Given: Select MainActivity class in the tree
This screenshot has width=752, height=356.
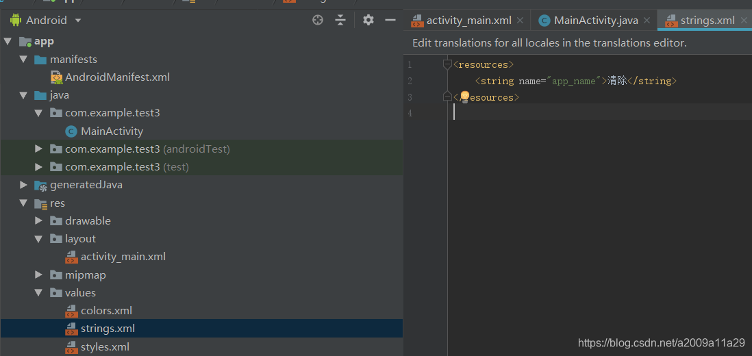Looking at the screenshot, I should (112, 131).
